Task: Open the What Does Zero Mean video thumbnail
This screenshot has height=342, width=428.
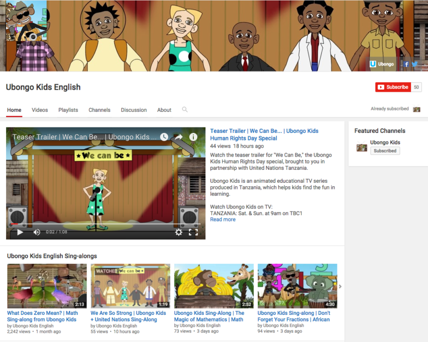Action: click(x=47, y=286)
